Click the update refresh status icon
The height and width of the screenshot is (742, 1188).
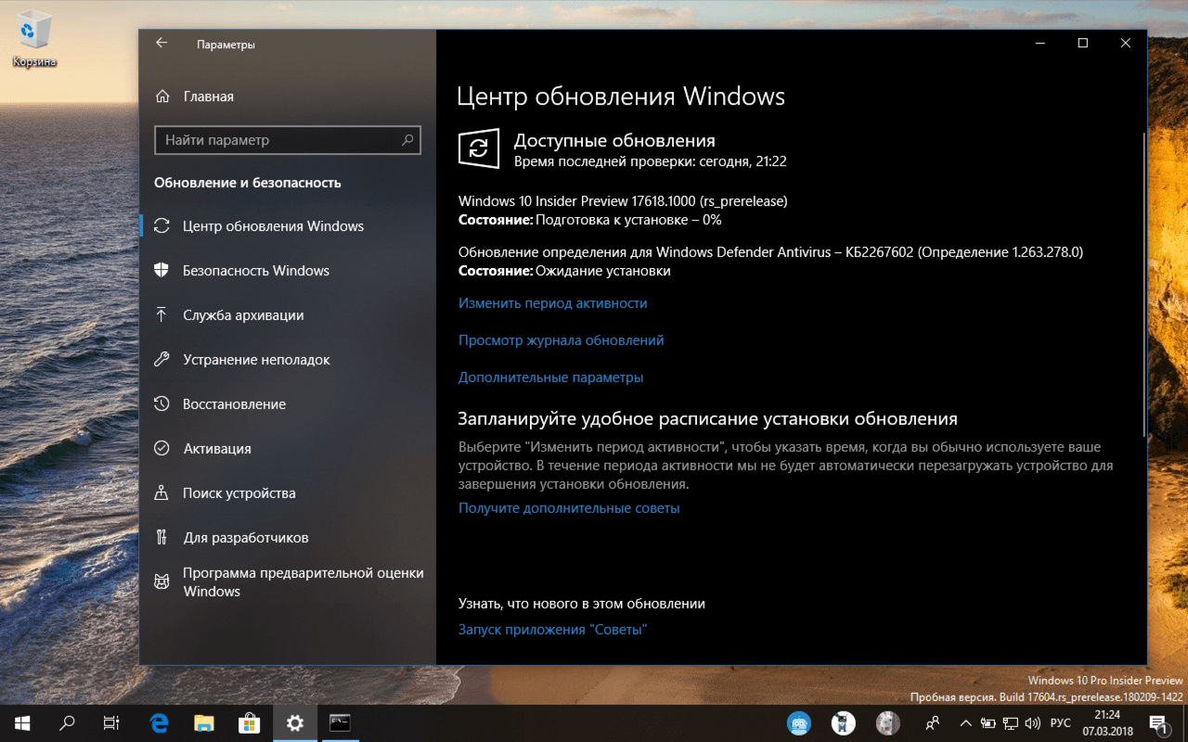pyautogui.click(x=479, y=148)
